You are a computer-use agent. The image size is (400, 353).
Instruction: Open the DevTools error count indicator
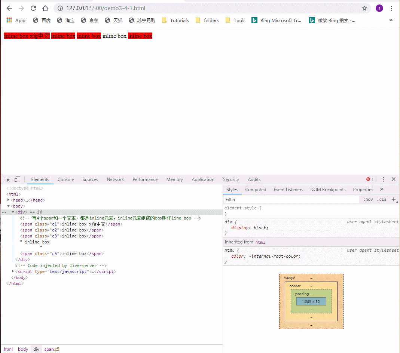coord(370,179)
